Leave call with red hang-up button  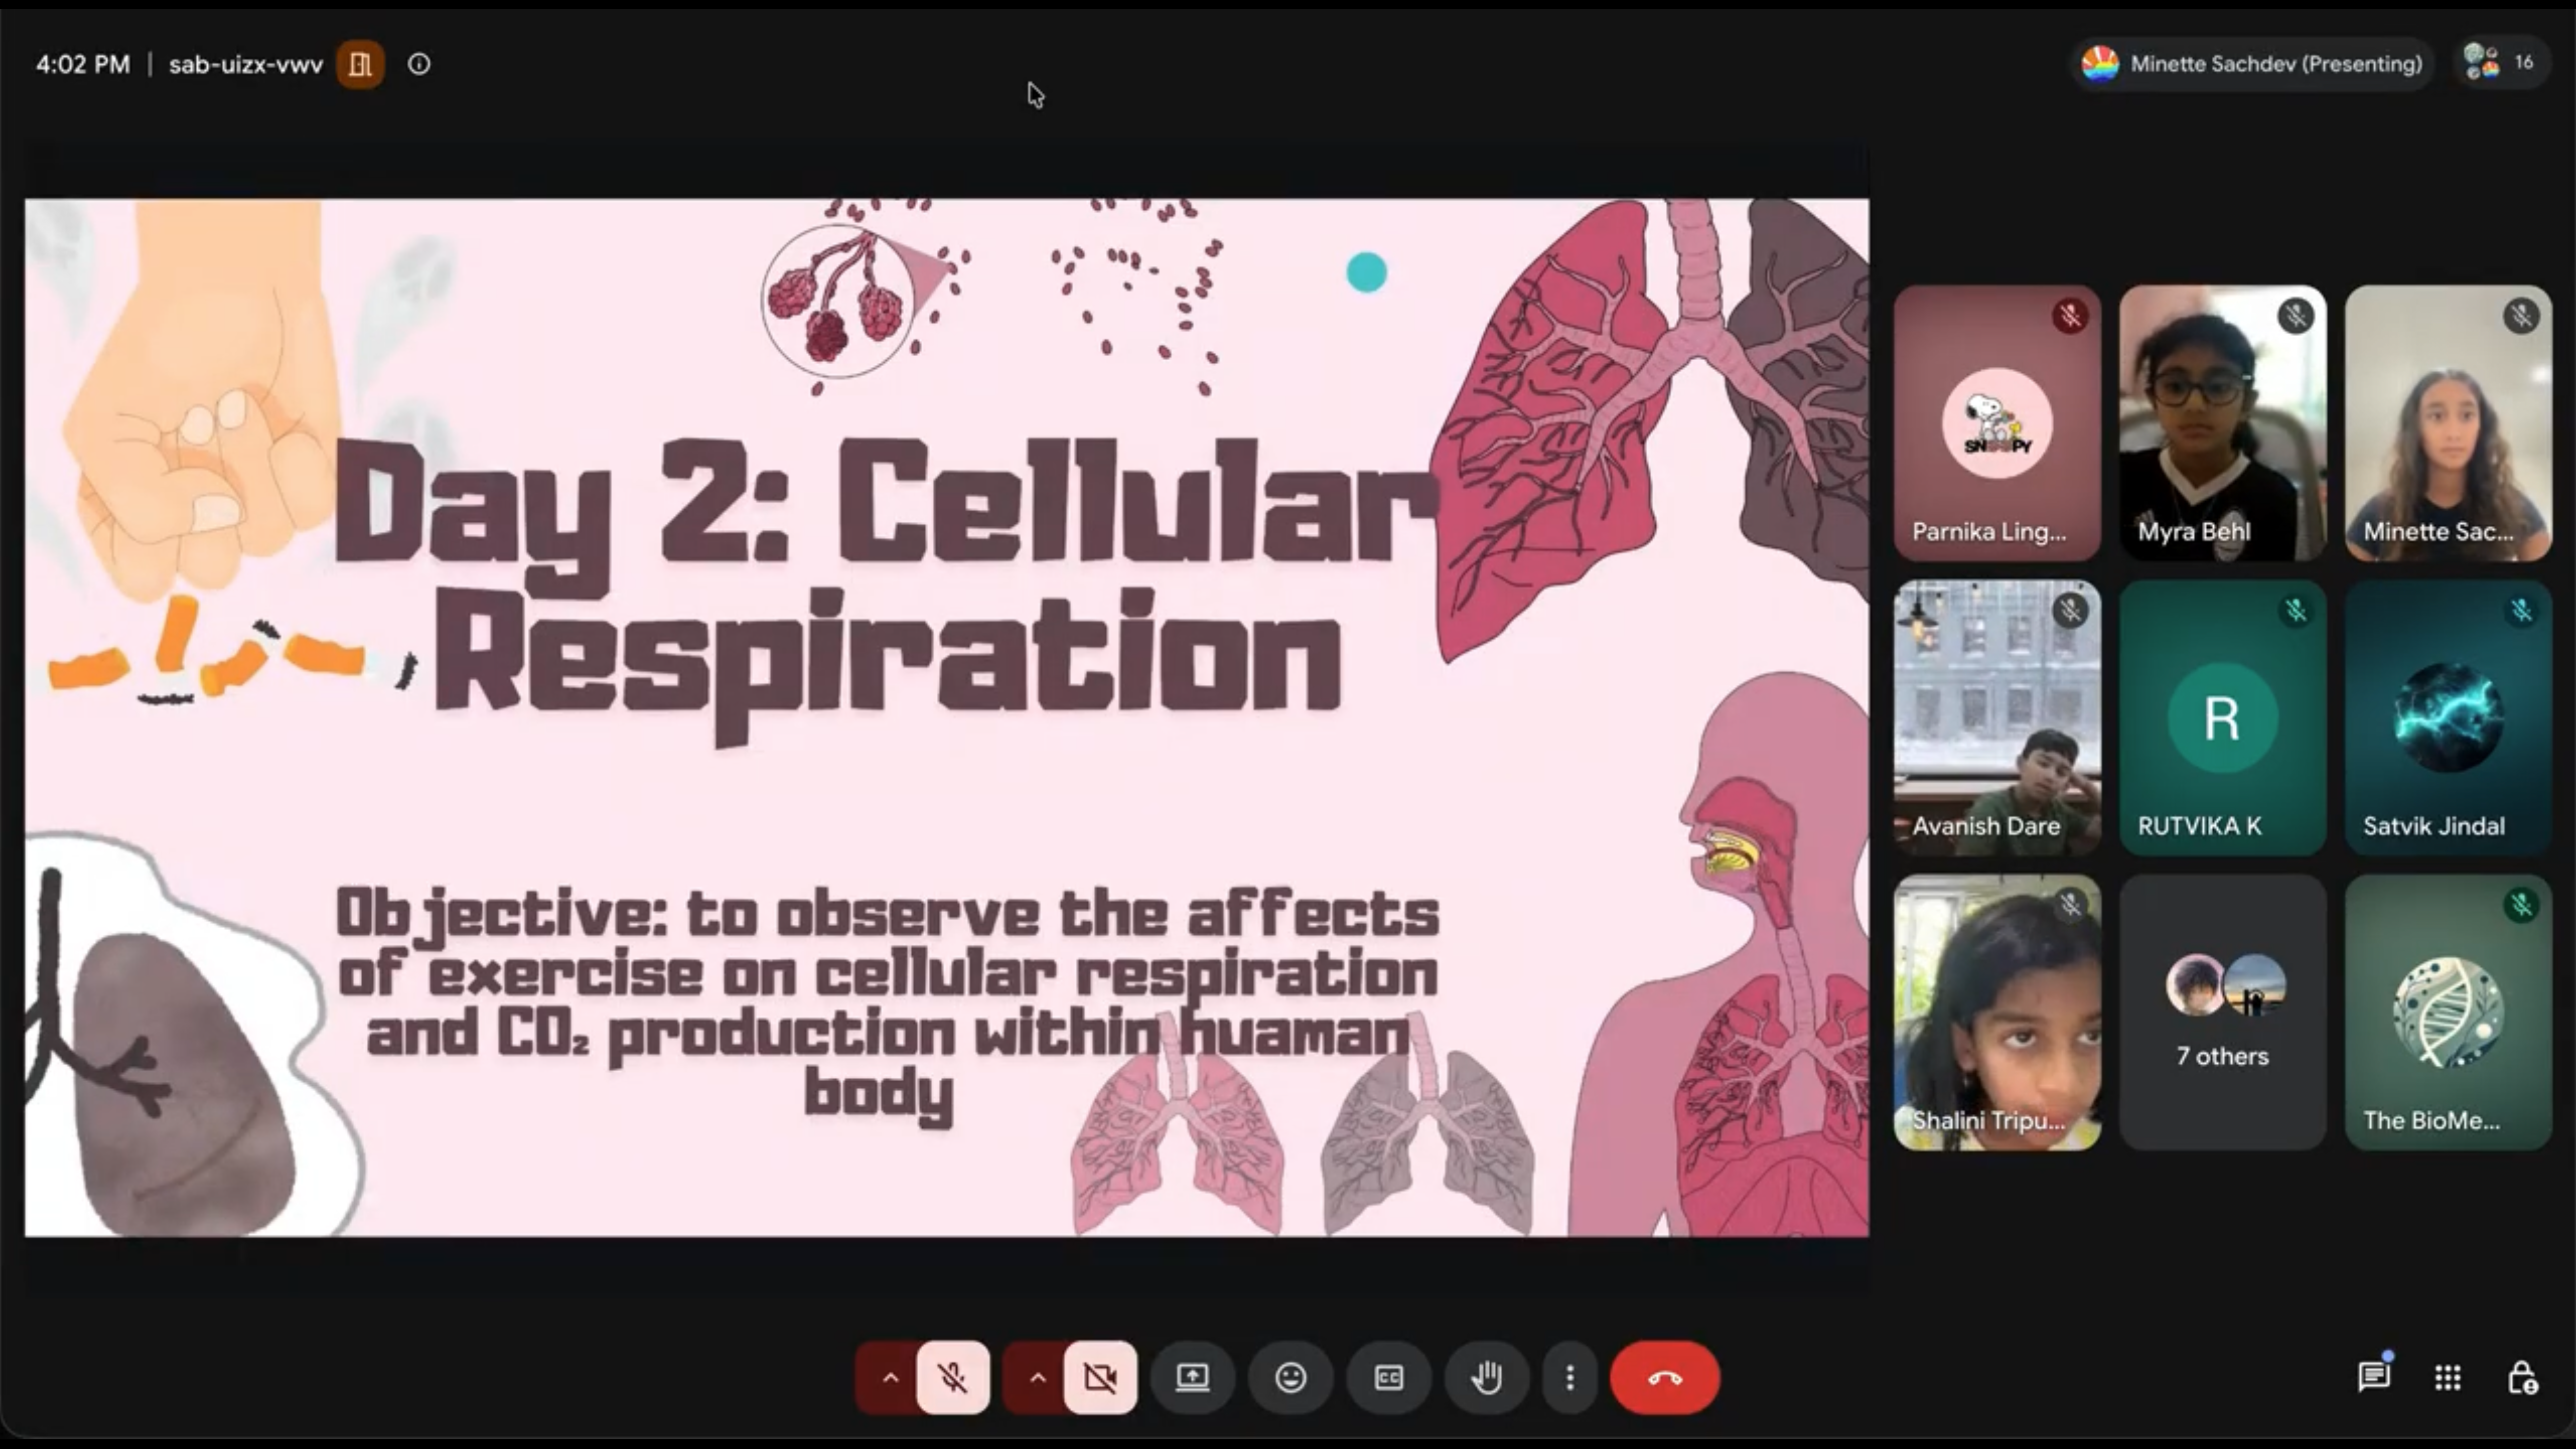[1665, 1377]
